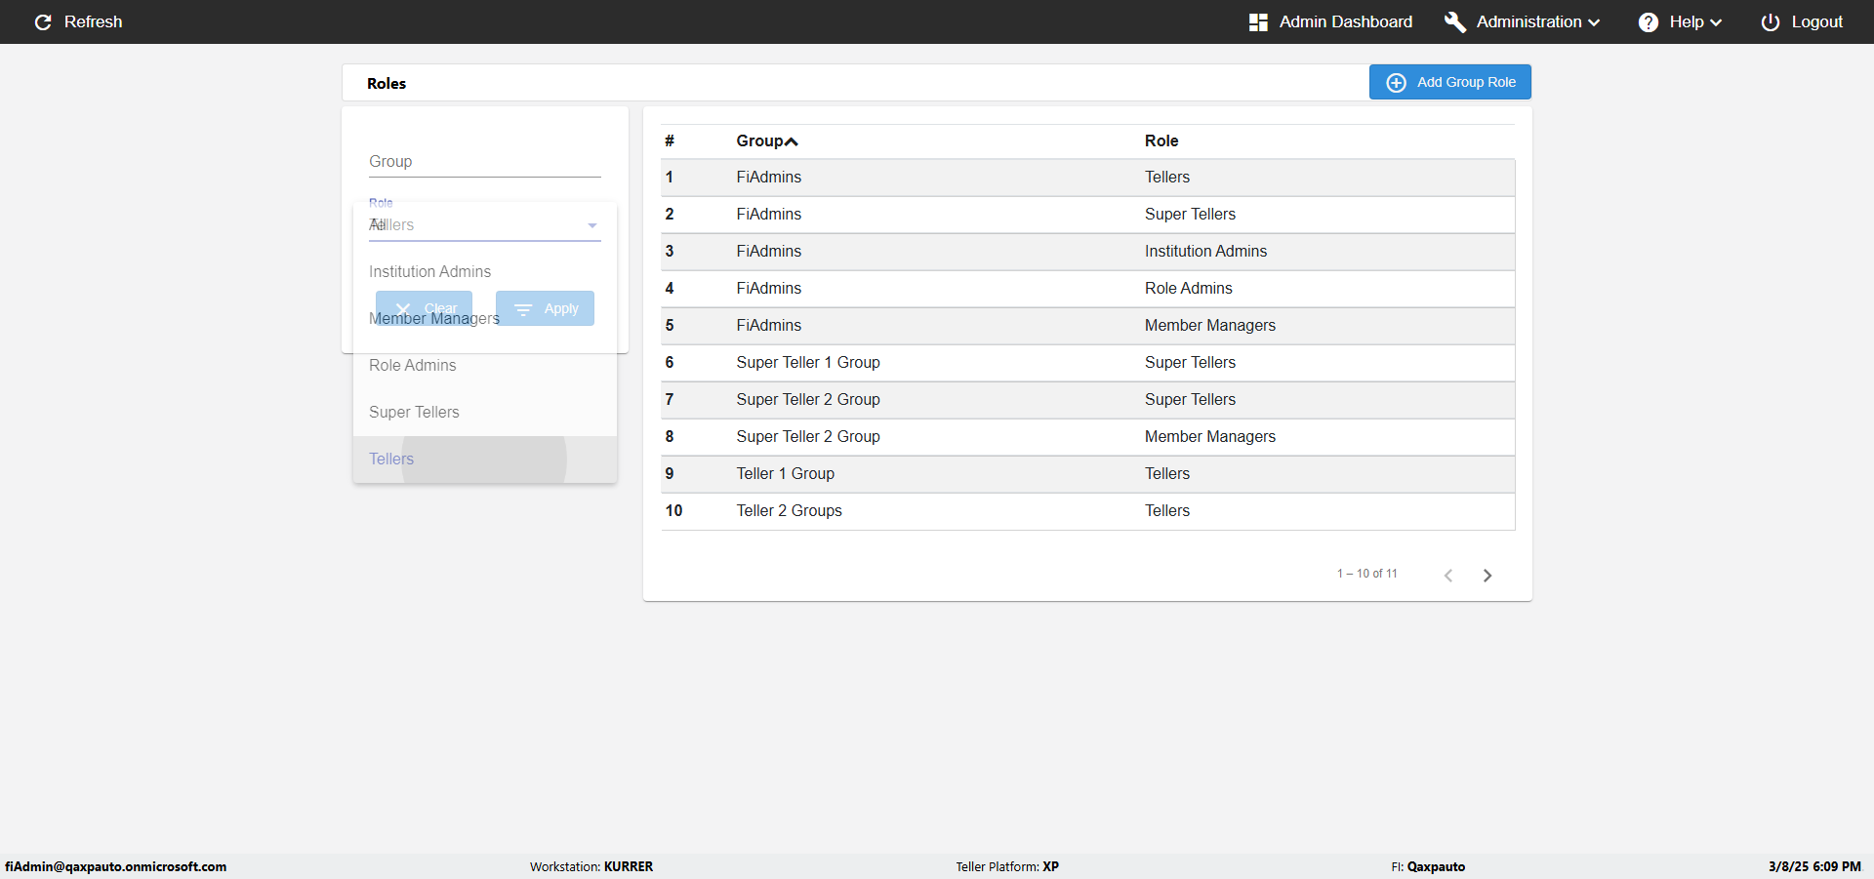The height and width of the screenshot is (879, 1874).
Task: Click the Role Admins cell in row 4
Action: point(1188,288)
